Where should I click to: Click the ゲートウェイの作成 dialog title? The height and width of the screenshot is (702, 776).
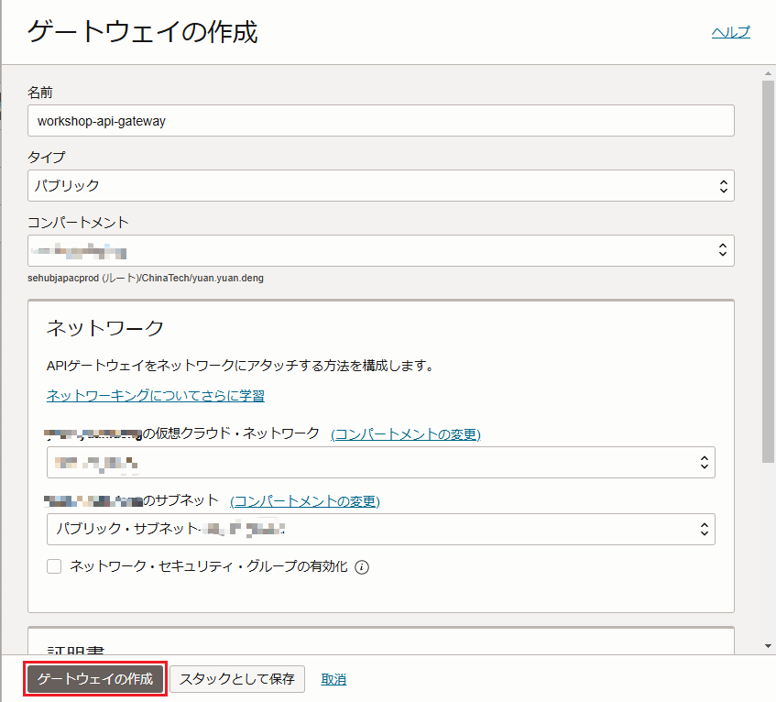pos(142,32)
